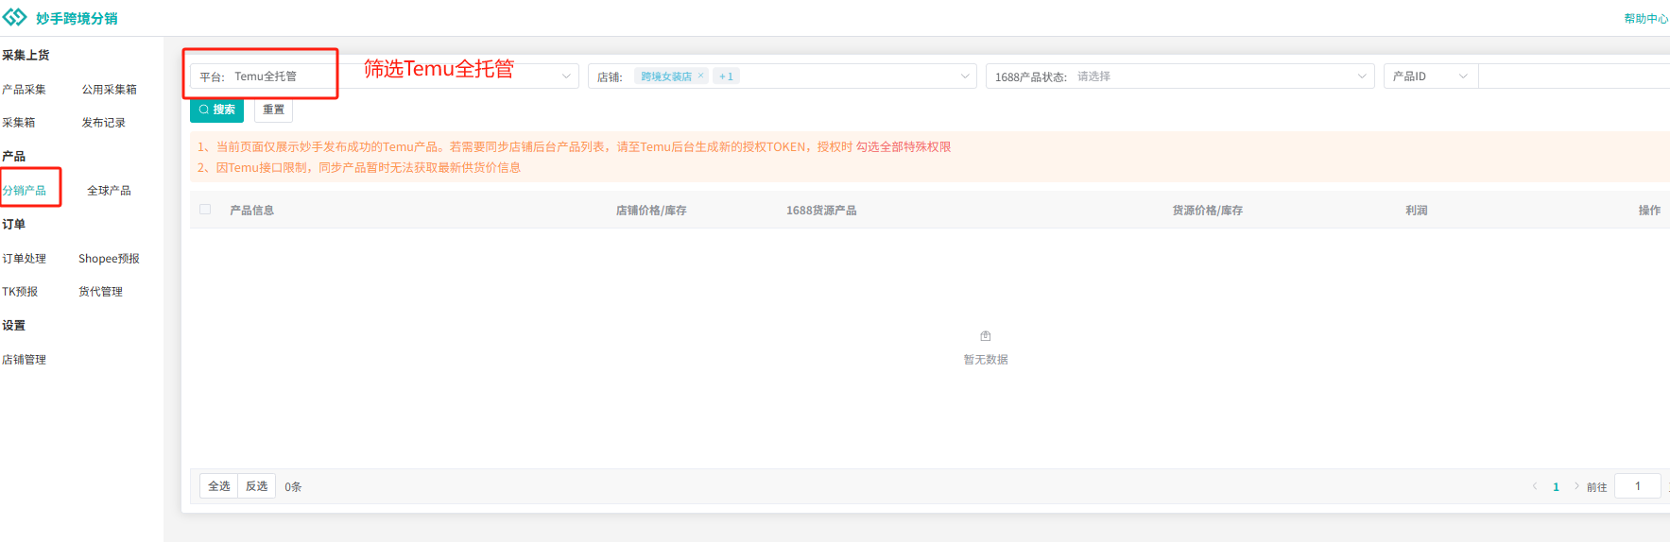Focus the product ID search input
Viewport: 1670px width, 542px height.
[x=1575, y=76]
